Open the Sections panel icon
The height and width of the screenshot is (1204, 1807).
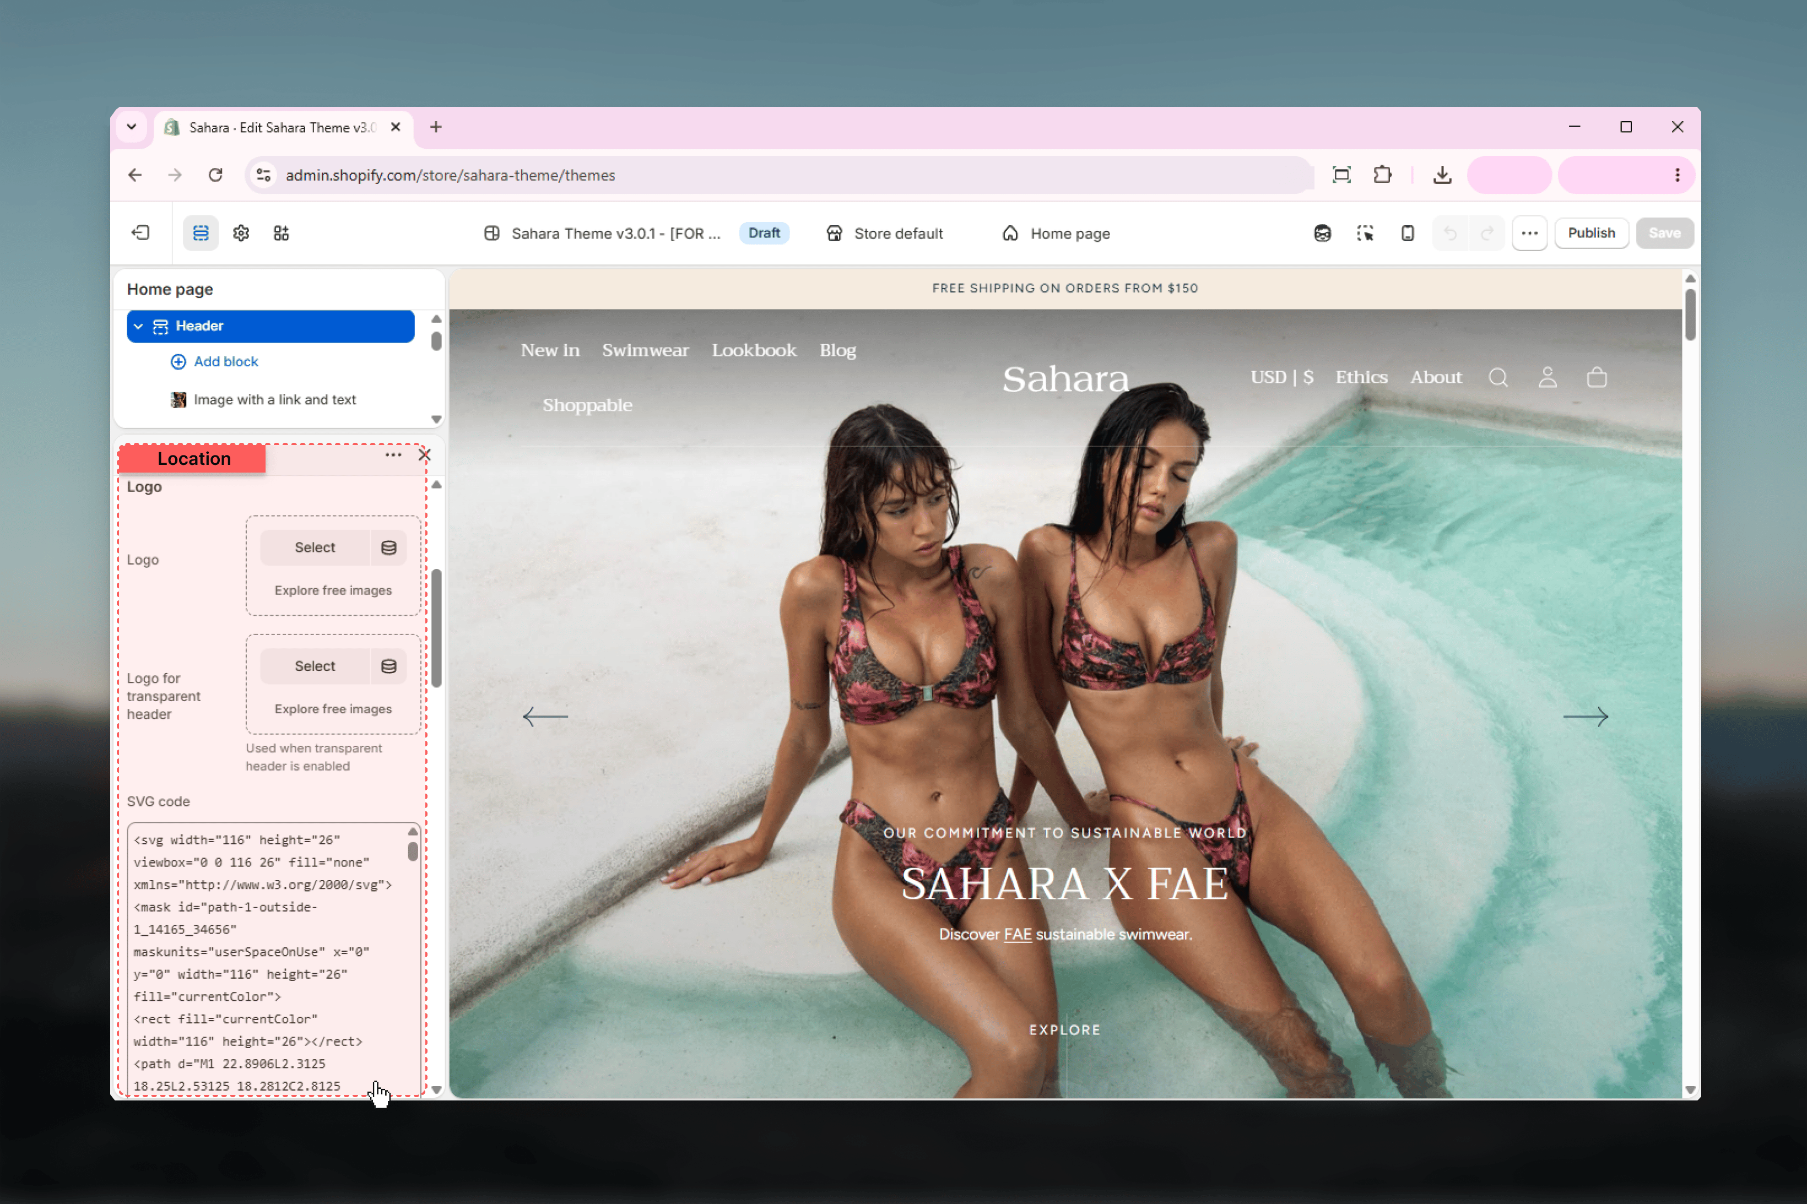point(201,232)
